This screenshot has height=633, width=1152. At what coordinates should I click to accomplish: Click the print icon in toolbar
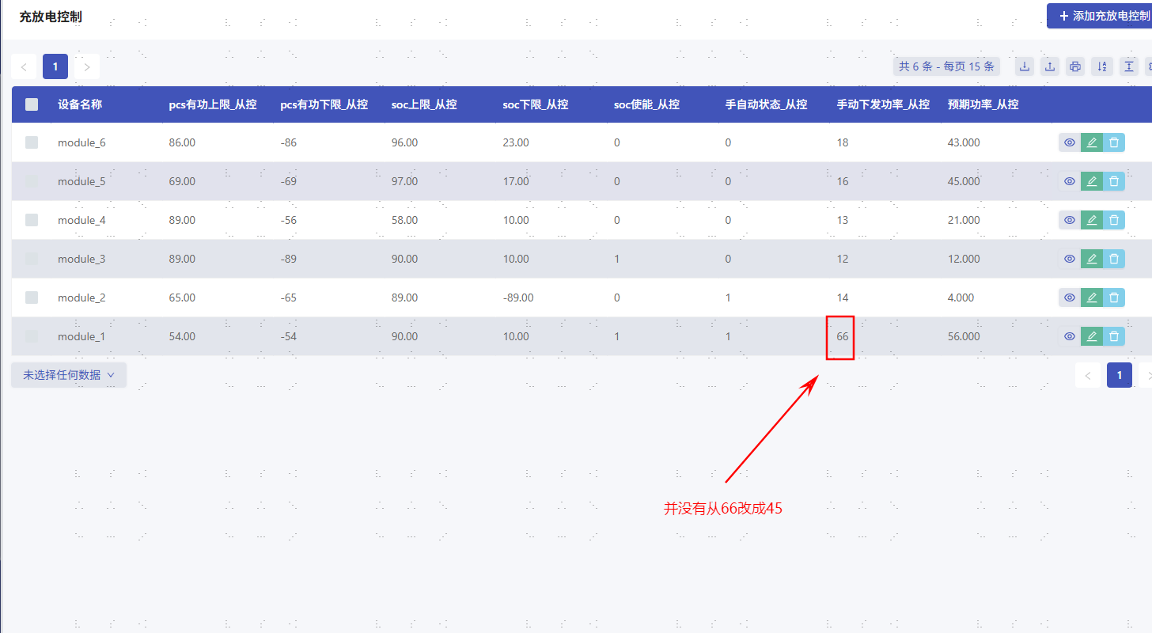click(x=1075, y=66)
